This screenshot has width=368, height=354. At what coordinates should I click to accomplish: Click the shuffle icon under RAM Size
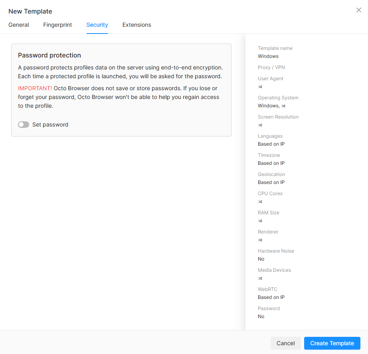click(x=260, y=221)
